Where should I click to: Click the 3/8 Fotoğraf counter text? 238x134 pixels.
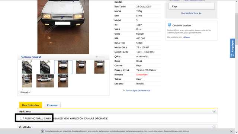(25, 92)
